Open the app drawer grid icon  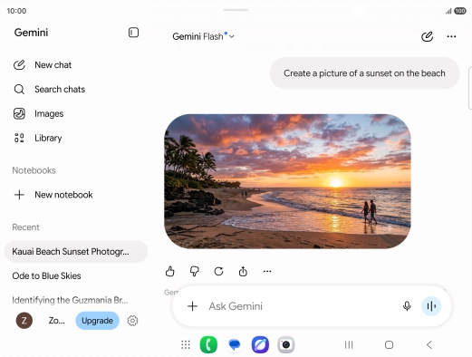point(186,344)
